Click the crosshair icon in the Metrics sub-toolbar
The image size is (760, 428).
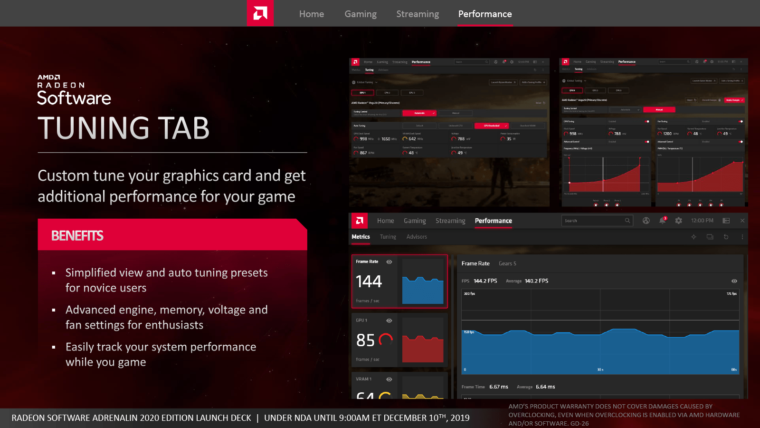point(693,237)
